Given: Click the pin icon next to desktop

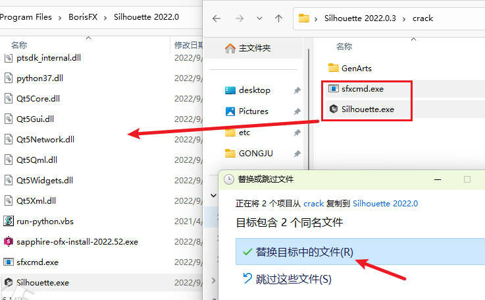Looking at the screenshot, I should coord(297,90).
